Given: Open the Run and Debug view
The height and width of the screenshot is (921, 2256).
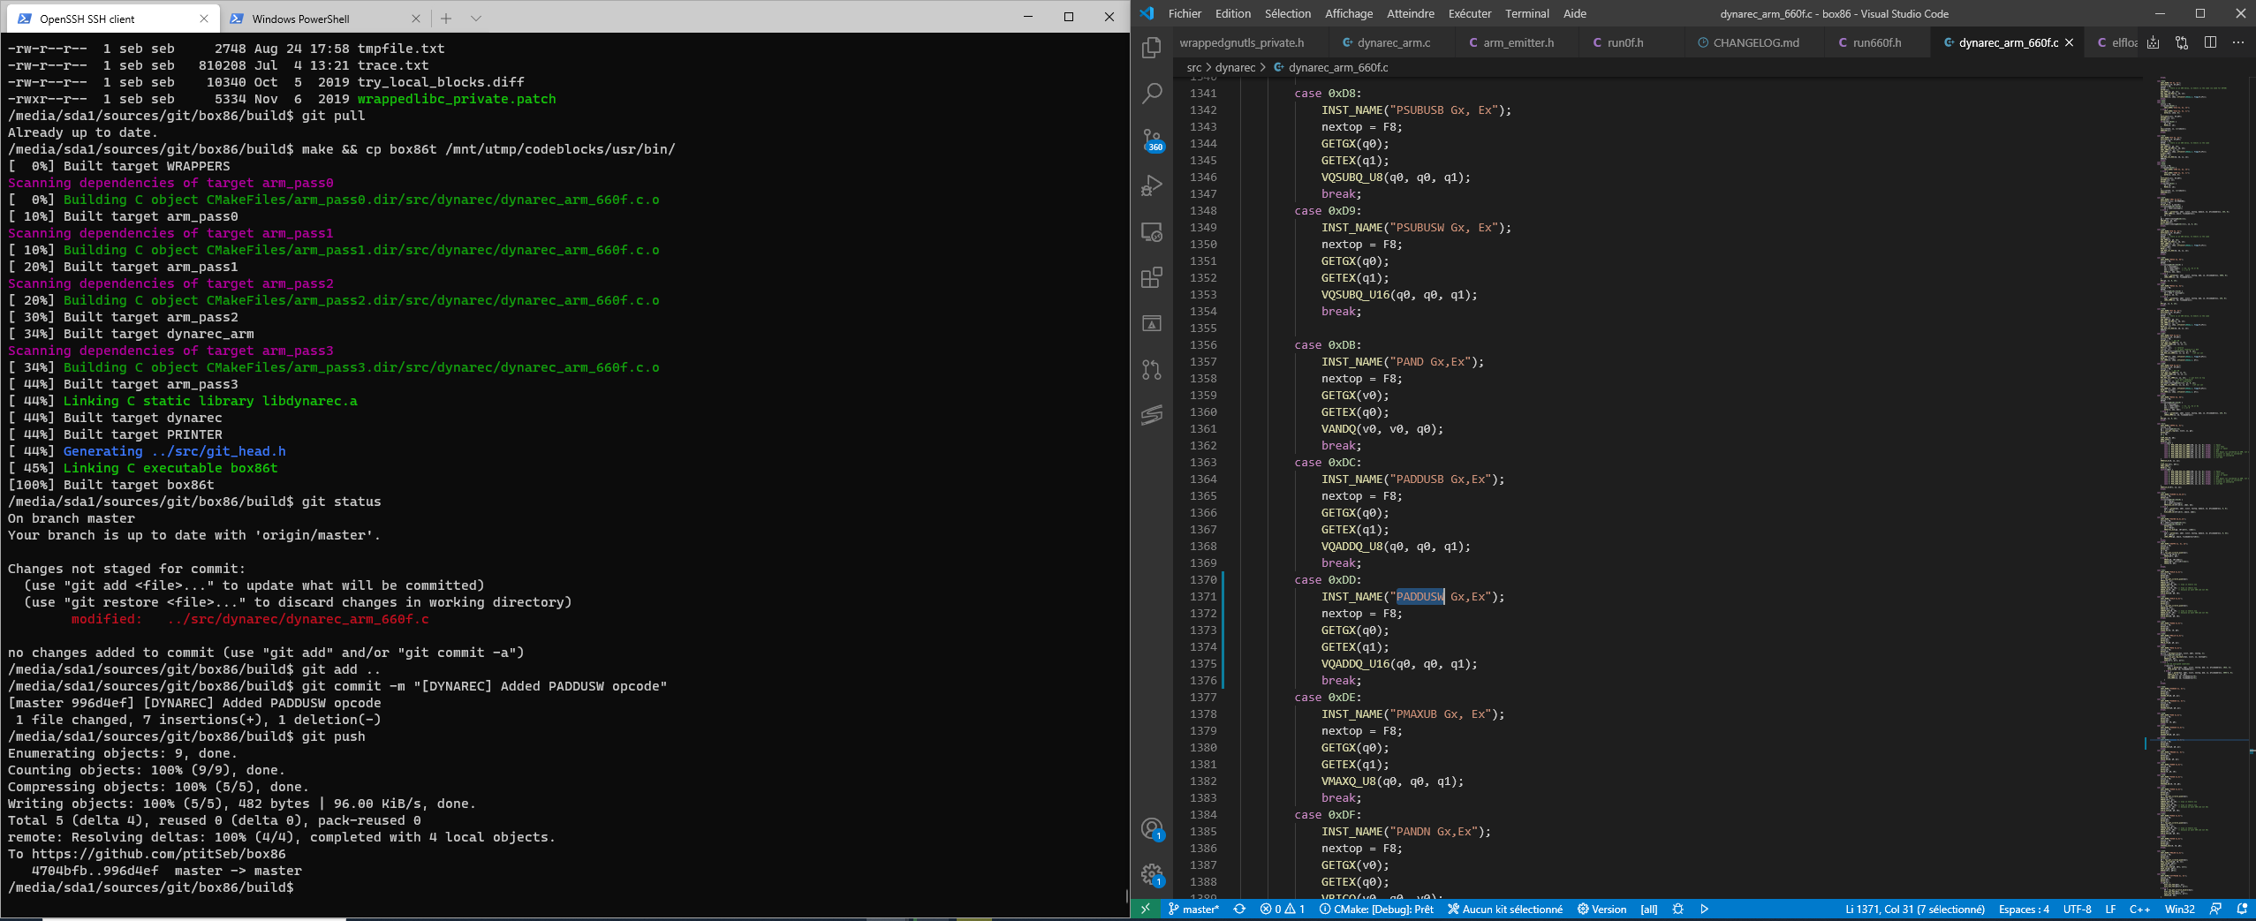Looking at the screenshot, I should coord(1152,185).
